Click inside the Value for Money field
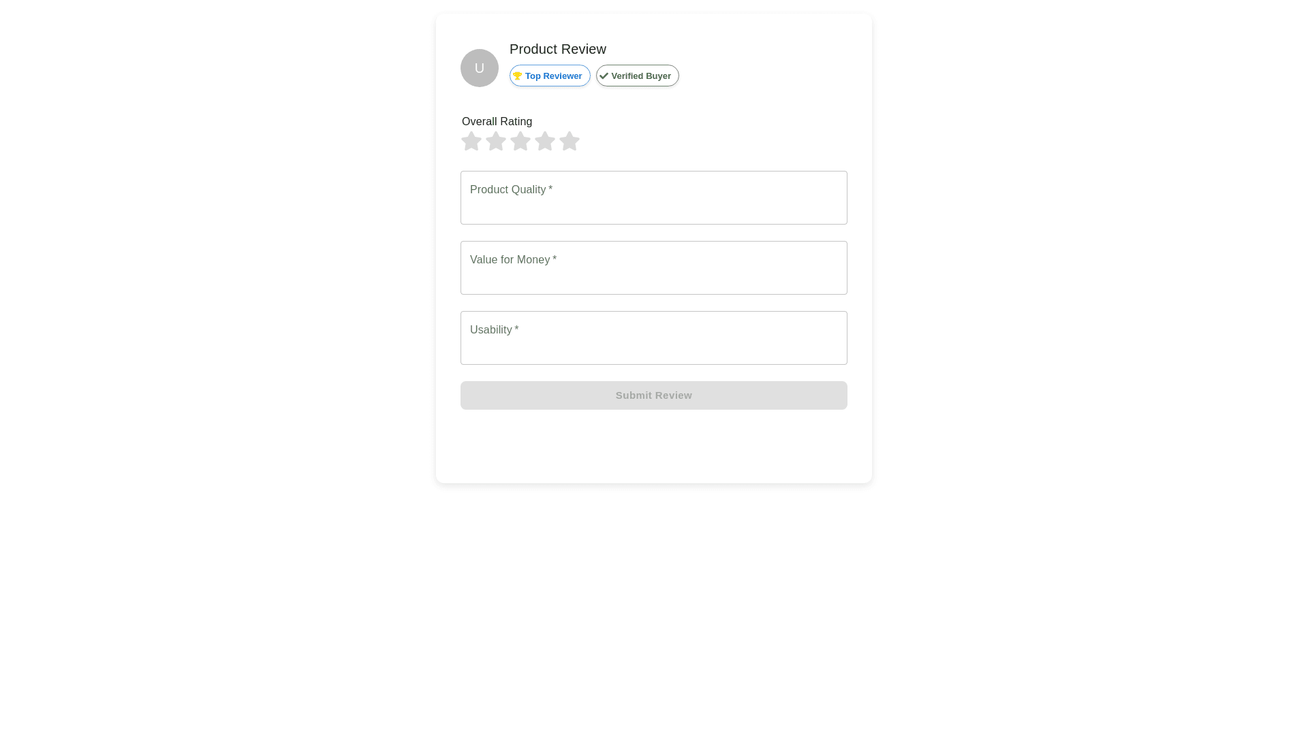 click(654, 276)
